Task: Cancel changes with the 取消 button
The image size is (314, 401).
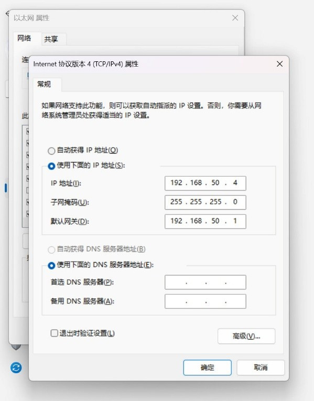Action: tap(261, 367)
